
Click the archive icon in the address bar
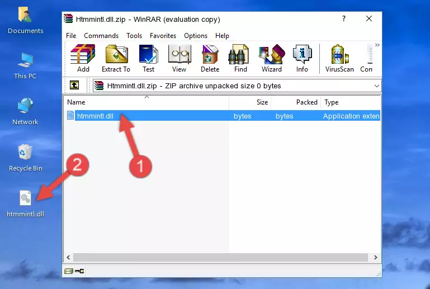pyautogui.click(x=99, y=86)
